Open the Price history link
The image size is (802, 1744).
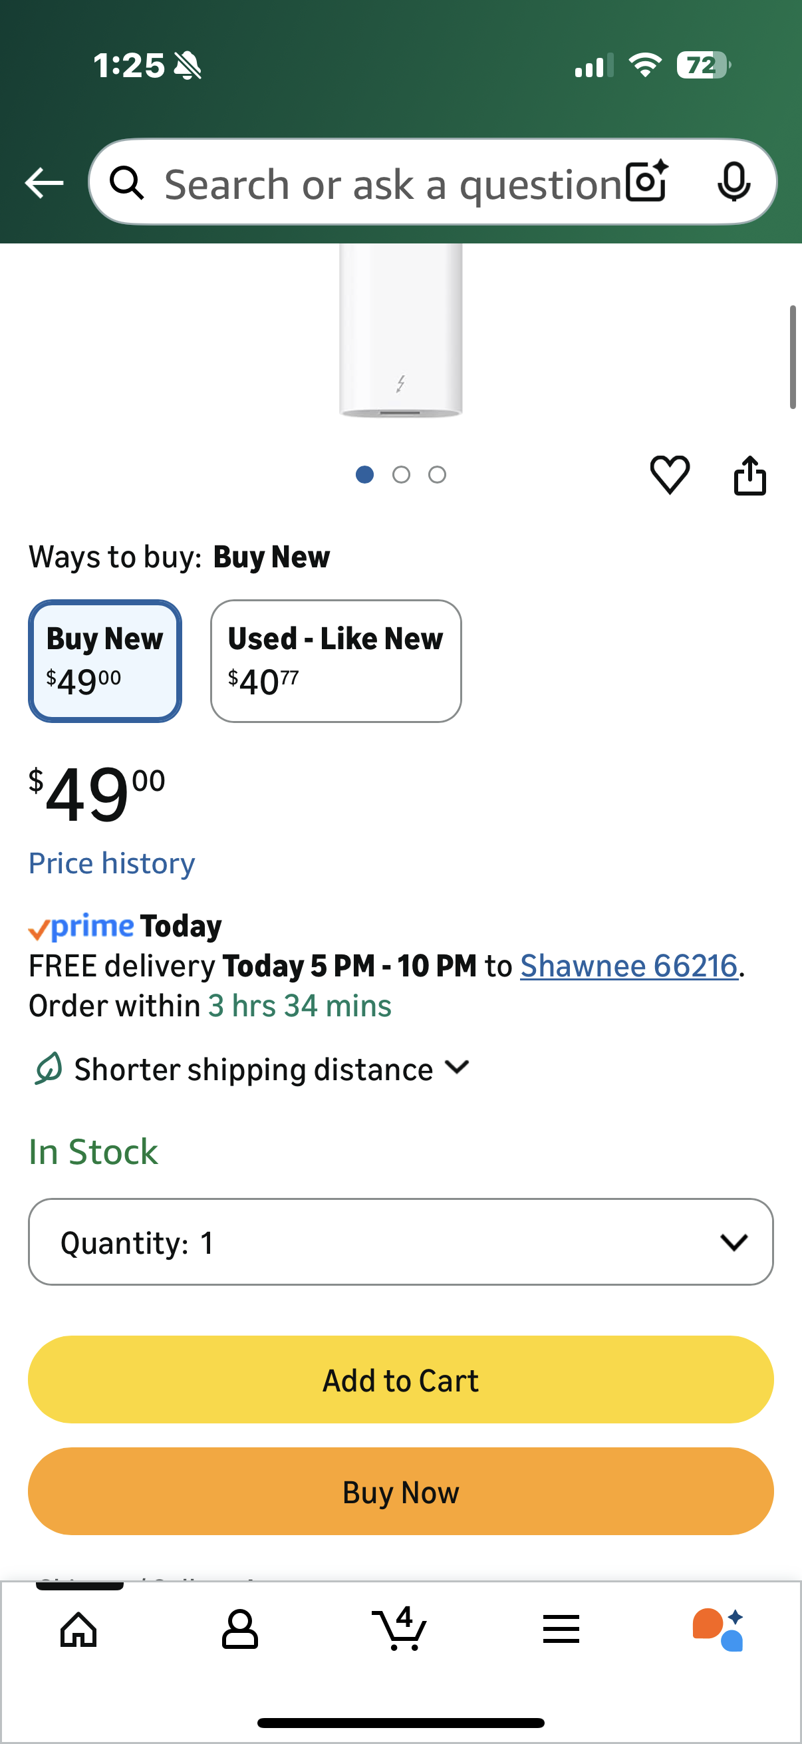(x=112, y=863)
